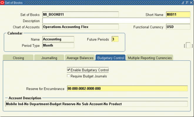This screenshot has height=117, width=194.
Task: Minimize the Set of Books window
Action: click(x=183, y=3)
